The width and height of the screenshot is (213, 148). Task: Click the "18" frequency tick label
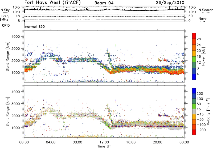[x=18, y=16]
